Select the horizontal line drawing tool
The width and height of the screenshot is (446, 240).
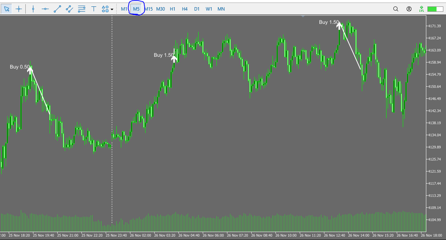point(45,9)
